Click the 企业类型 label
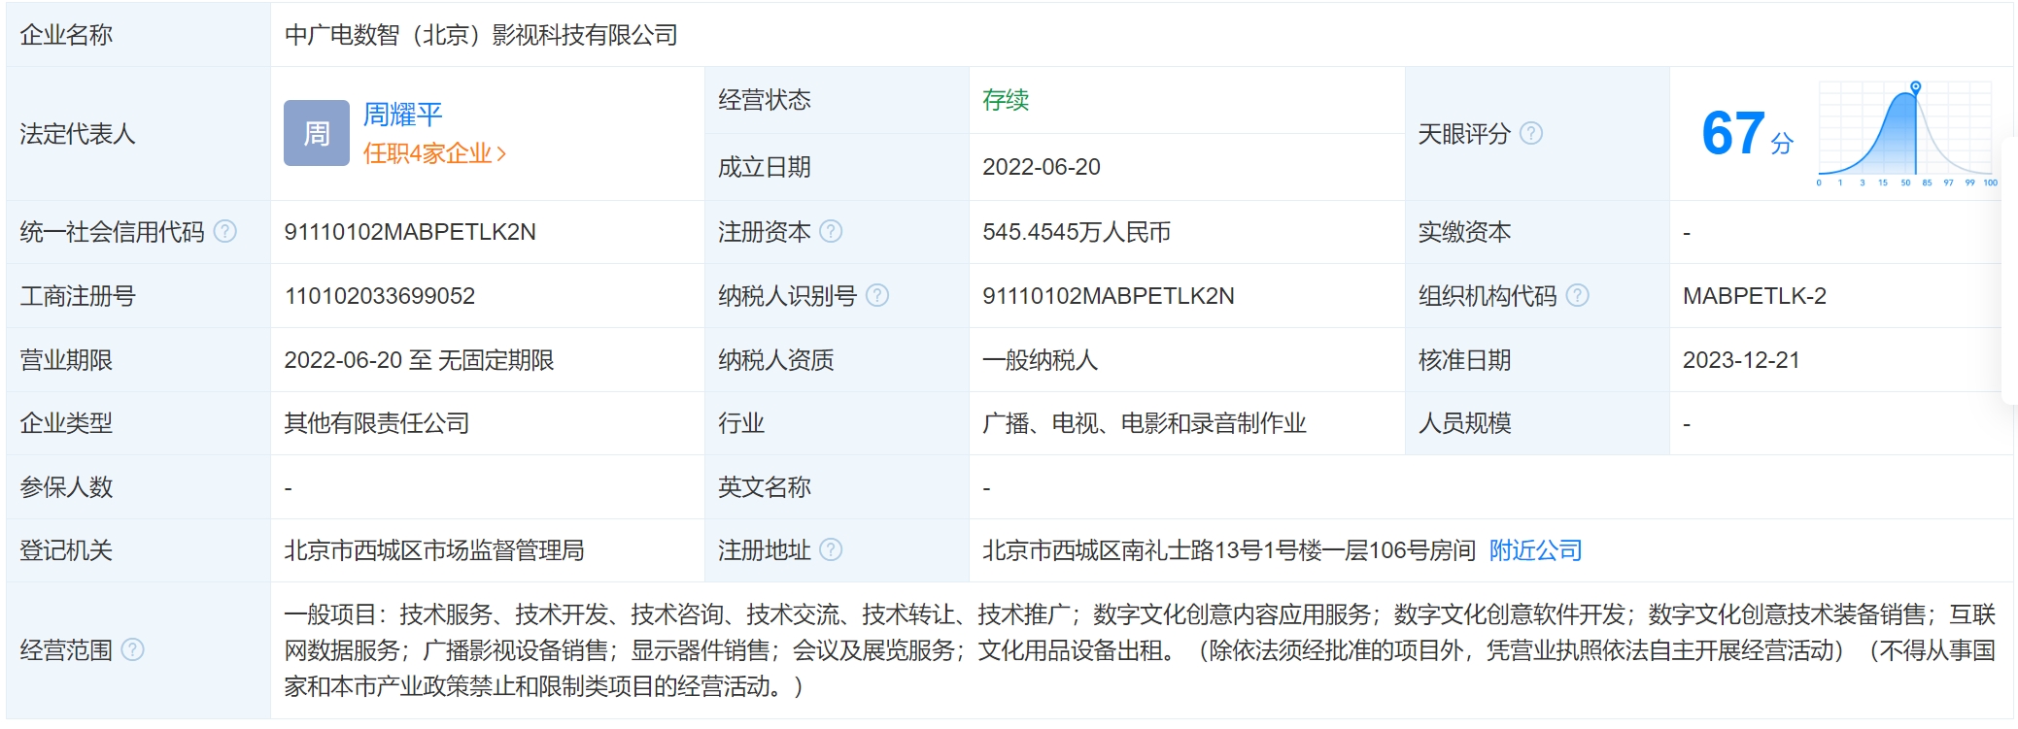2018x729 pixels. (66, 423)
